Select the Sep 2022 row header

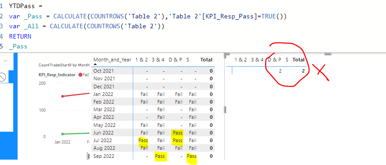pos(104,156)
